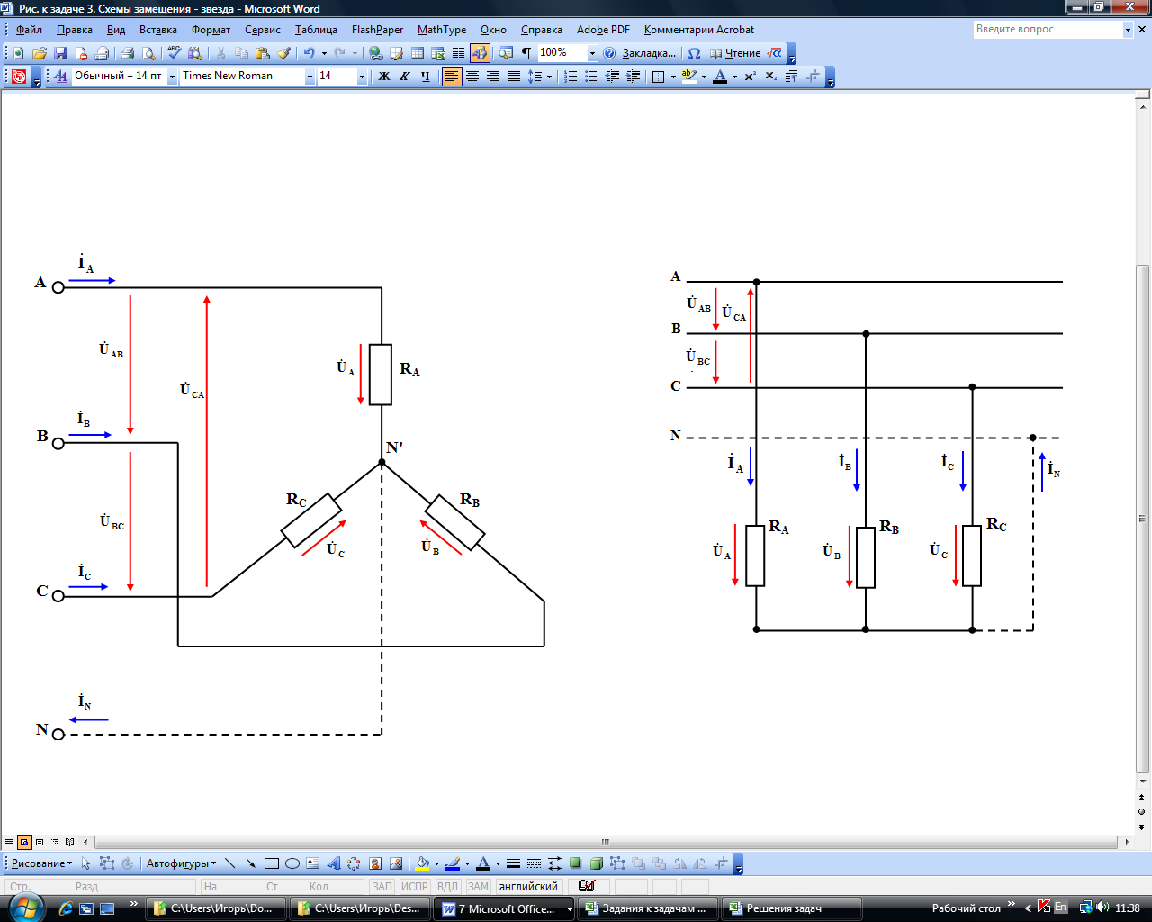The width and height of the screenshot is (1152, 922).
Task: Justify the paragraph text
Action: tap(514, 77)
